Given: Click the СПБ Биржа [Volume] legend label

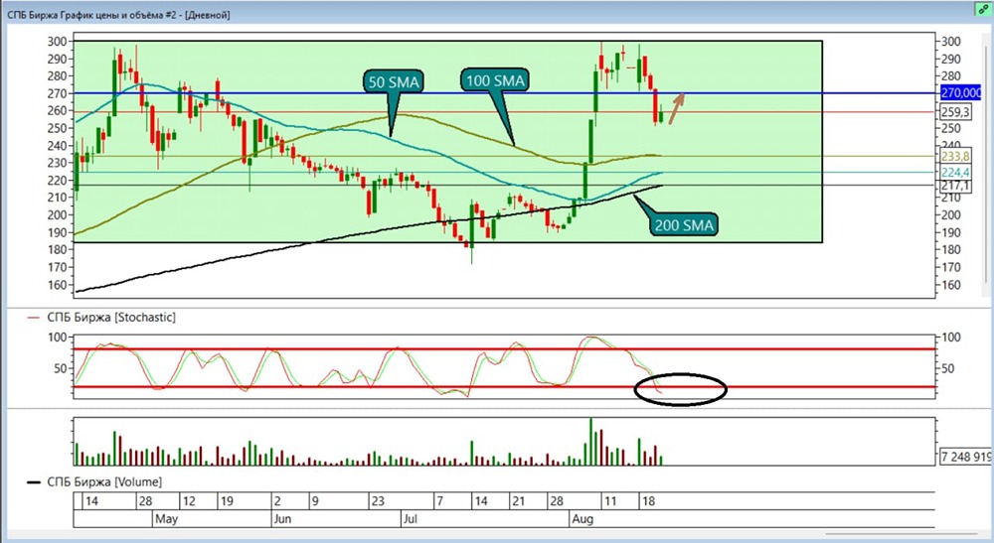Looking at the screenshot, I should tap(104, 482).
